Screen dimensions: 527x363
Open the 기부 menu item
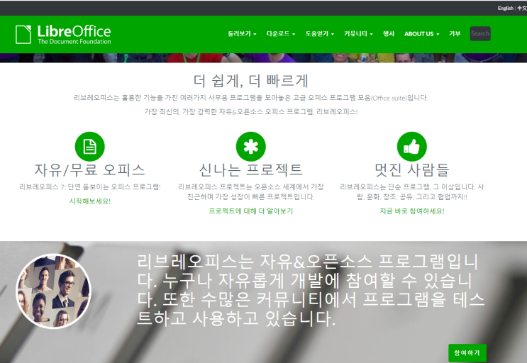[x=455, y=33]
